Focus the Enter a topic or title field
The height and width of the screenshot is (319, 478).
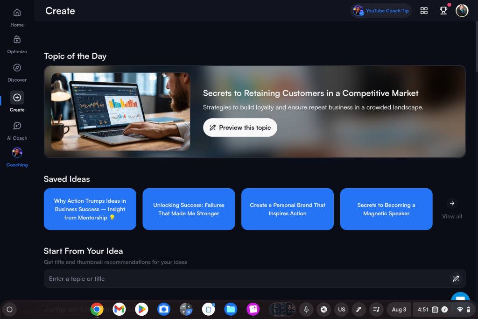point(255,278)
